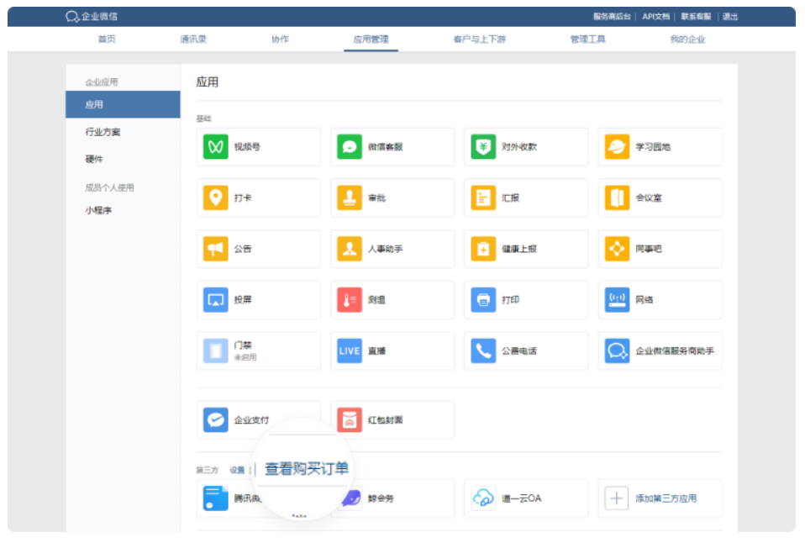805x548 pixels.
Task: Click the 公费电话 phone icon
Action: pyautogui.click(x=483, y=351)
